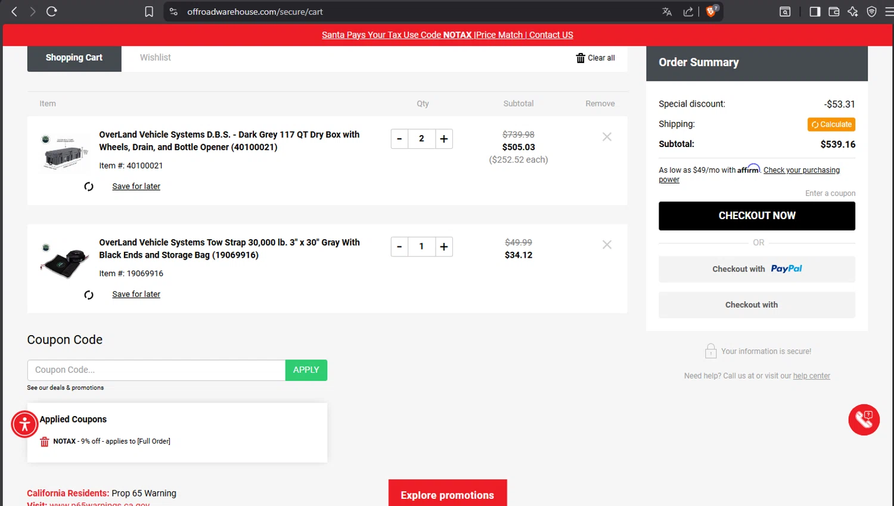Apply the coupon with APPLY button
This screenshot has height=506, width=894.
point(306,370)
